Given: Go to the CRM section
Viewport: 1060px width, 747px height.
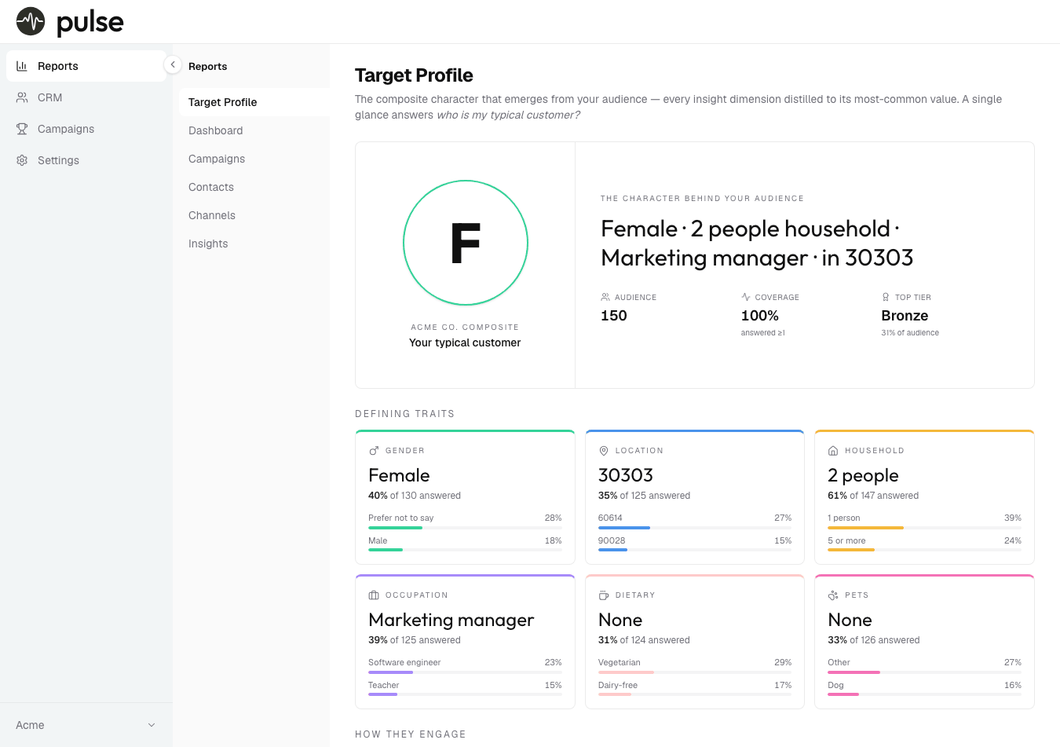Looking at the screenshot, I should coord(86,97).
